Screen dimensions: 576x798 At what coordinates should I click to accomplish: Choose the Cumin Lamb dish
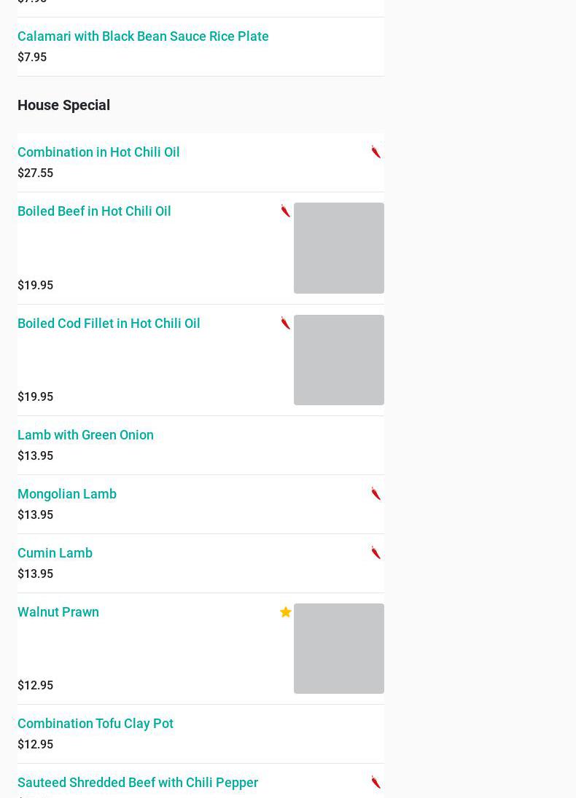pyautogui.click(x=55, y=553)
